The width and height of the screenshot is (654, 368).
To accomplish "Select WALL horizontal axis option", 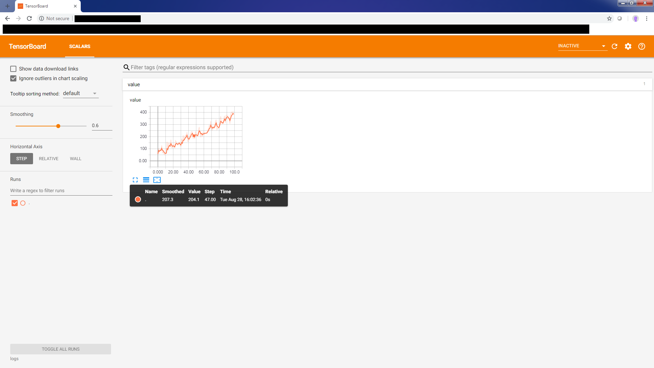I will (x=76, y=159).
